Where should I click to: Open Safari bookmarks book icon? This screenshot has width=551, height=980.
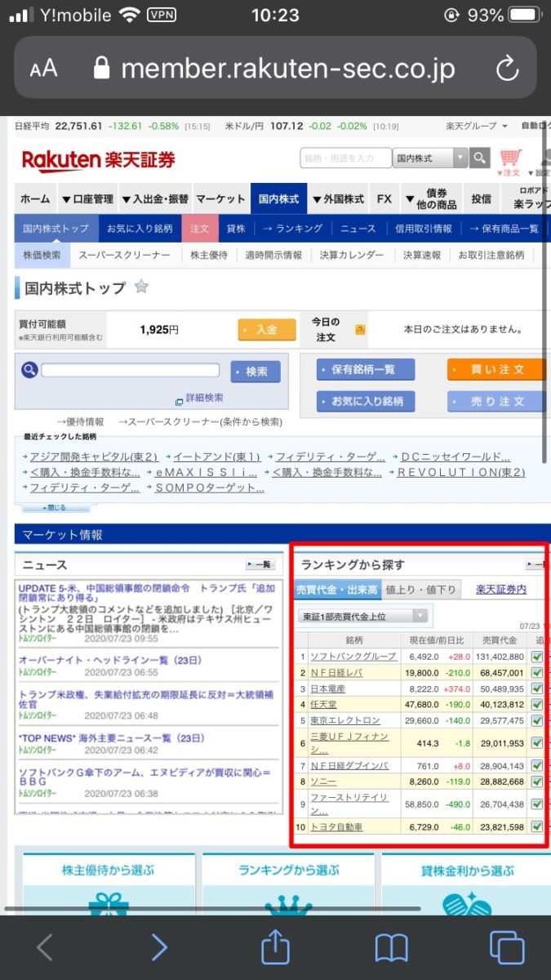click(391, 948)
